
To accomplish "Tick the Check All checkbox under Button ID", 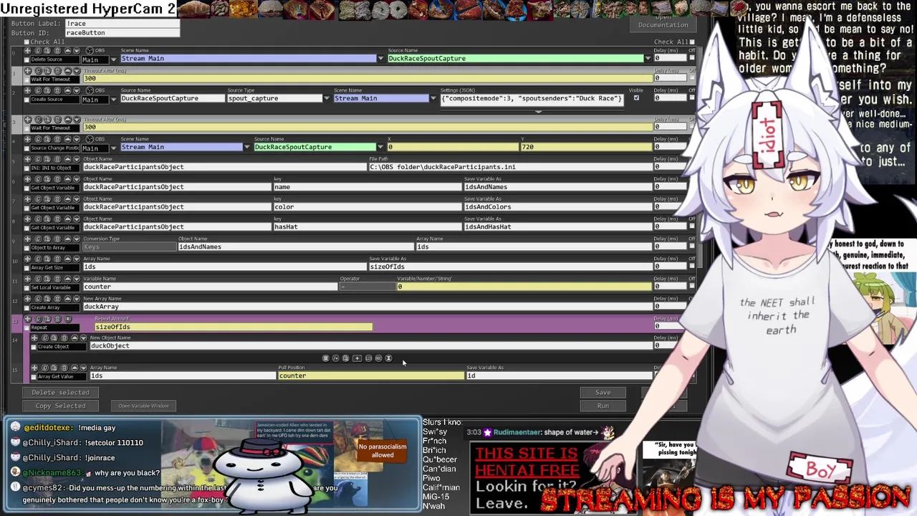I will coord(27,42).
